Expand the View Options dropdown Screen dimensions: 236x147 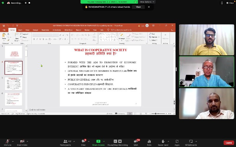(147, 2)
